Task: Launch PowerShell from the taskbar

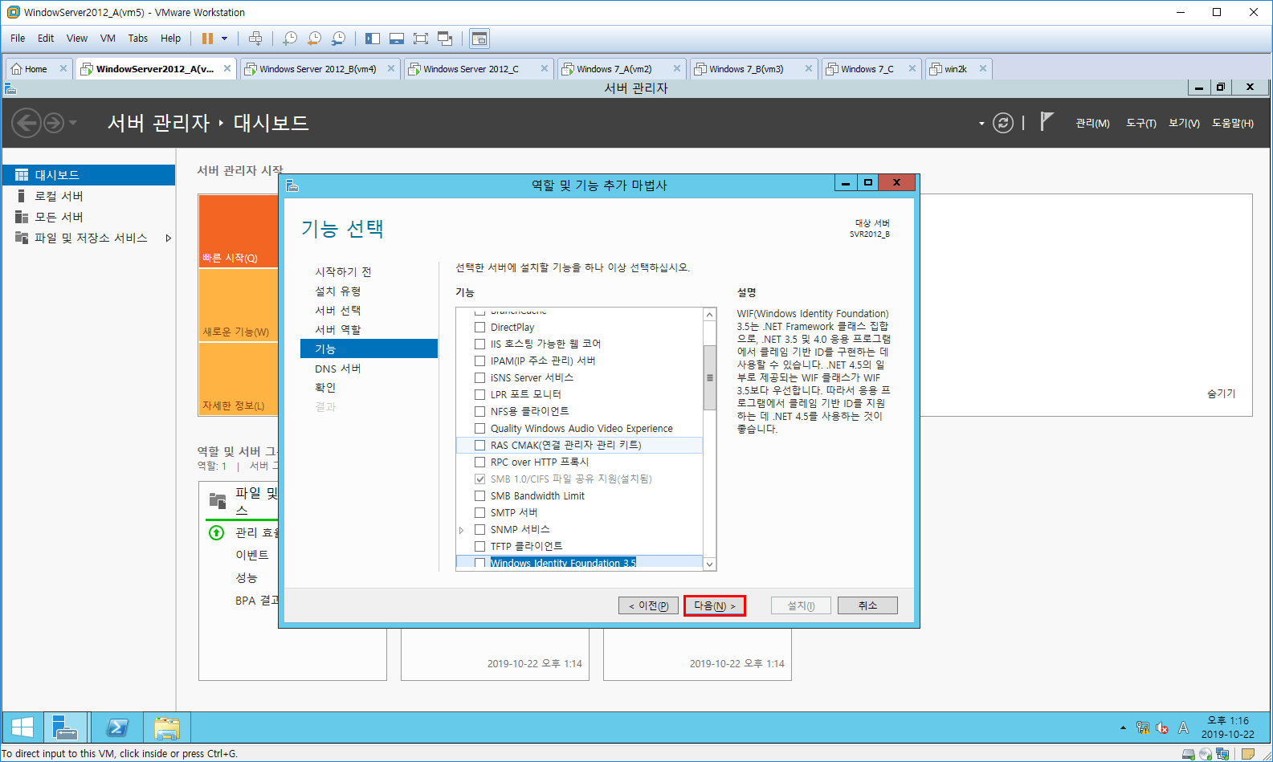Action: 116,727
